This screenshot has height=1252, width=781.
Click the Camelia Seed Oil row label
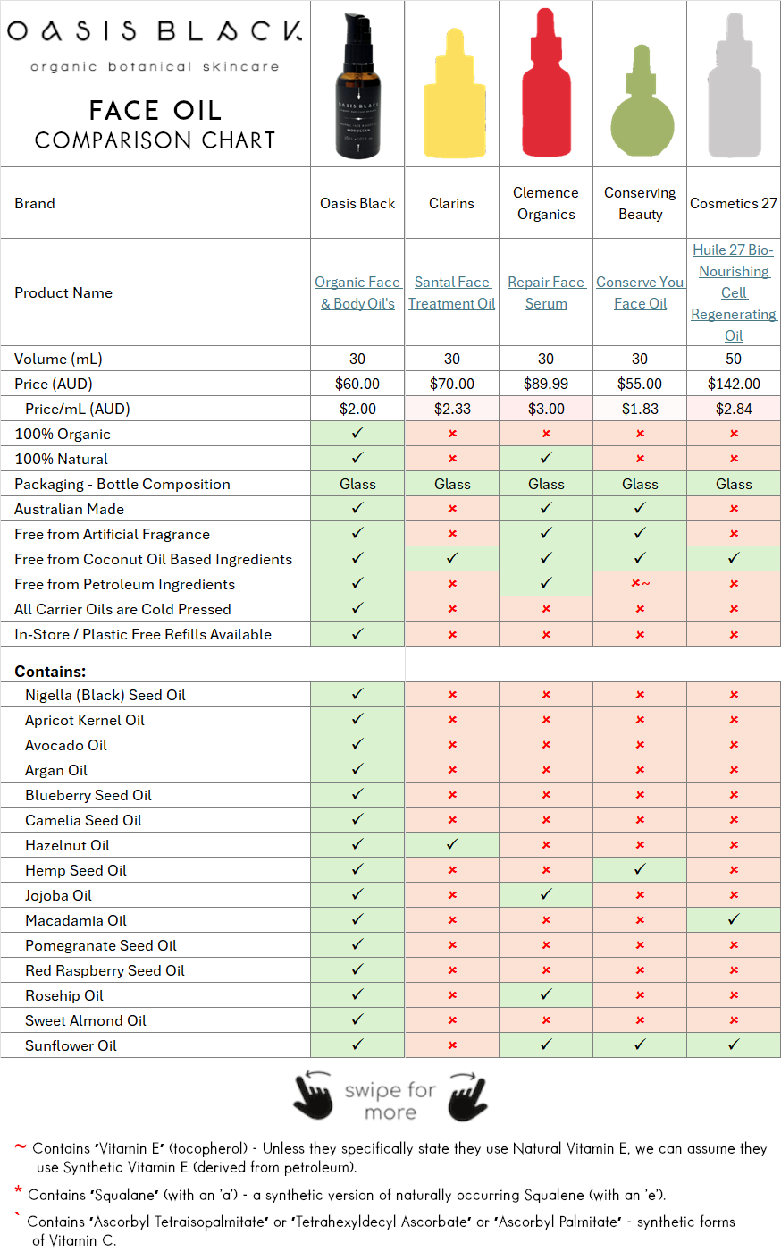(83, 820)
